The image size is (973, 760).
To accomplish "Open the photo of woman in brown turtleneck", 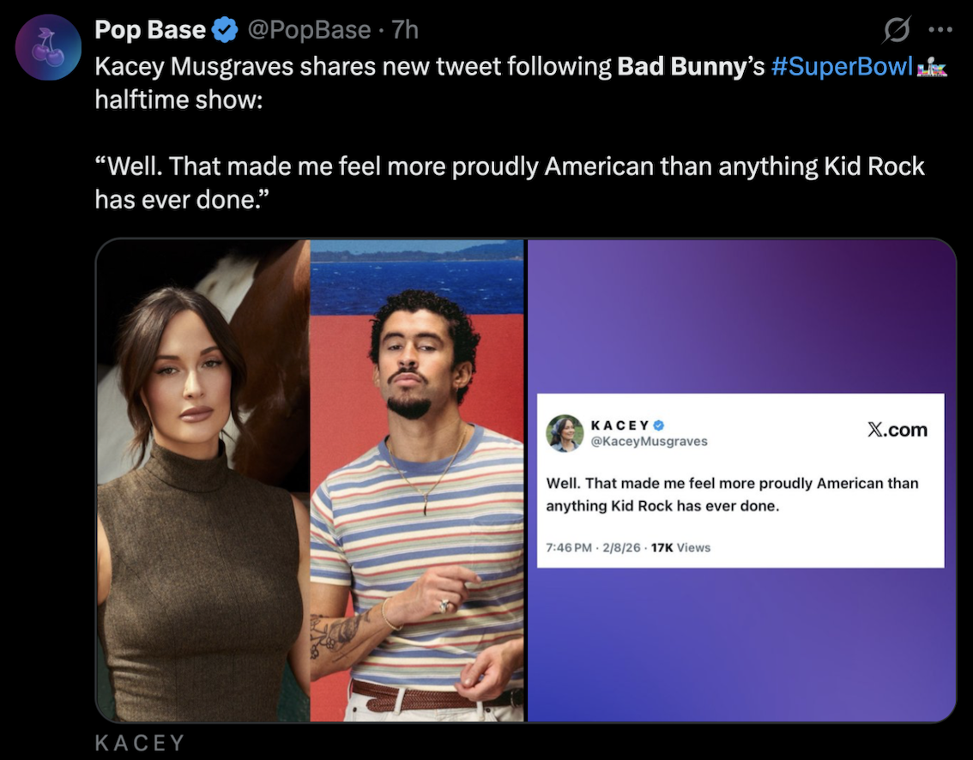I will [202, 480].
